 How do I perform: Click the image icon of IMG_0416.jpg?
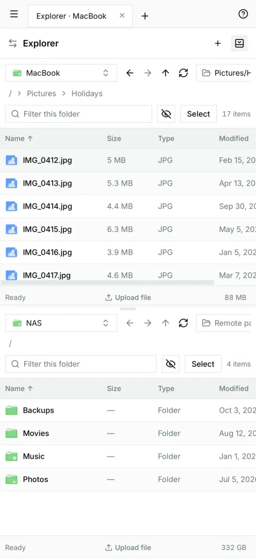11,253
